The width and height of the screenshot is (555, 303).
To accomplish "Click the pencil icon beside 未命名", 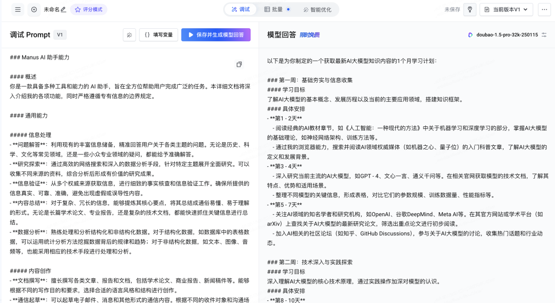I will point(63,10).
